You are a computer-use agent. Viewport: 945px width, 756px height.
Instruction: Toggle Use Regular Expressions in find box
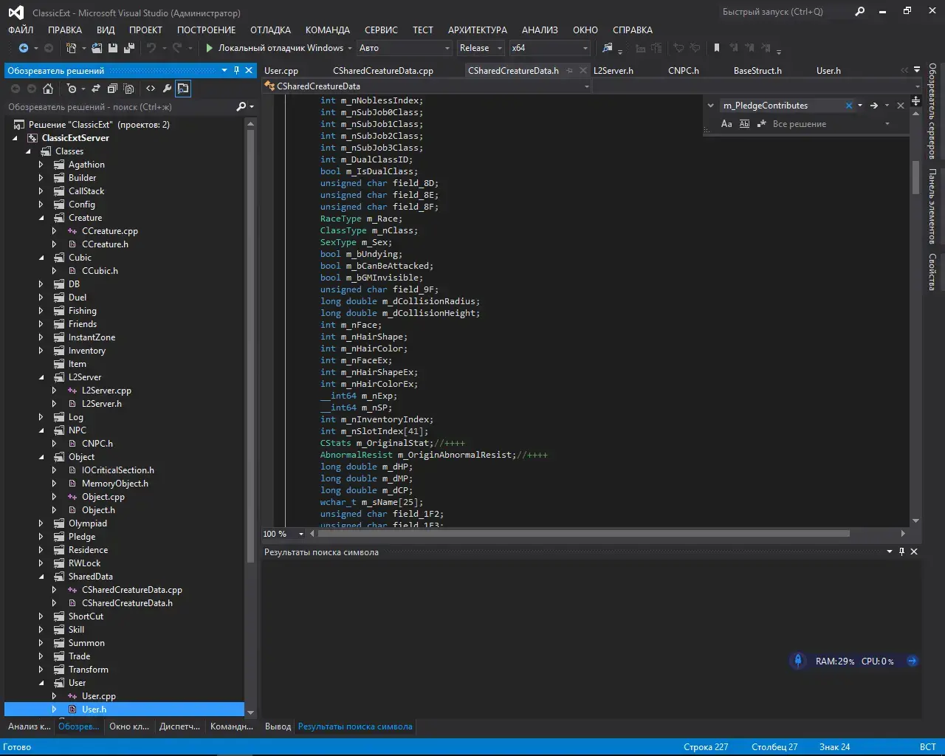click(762, 124)
